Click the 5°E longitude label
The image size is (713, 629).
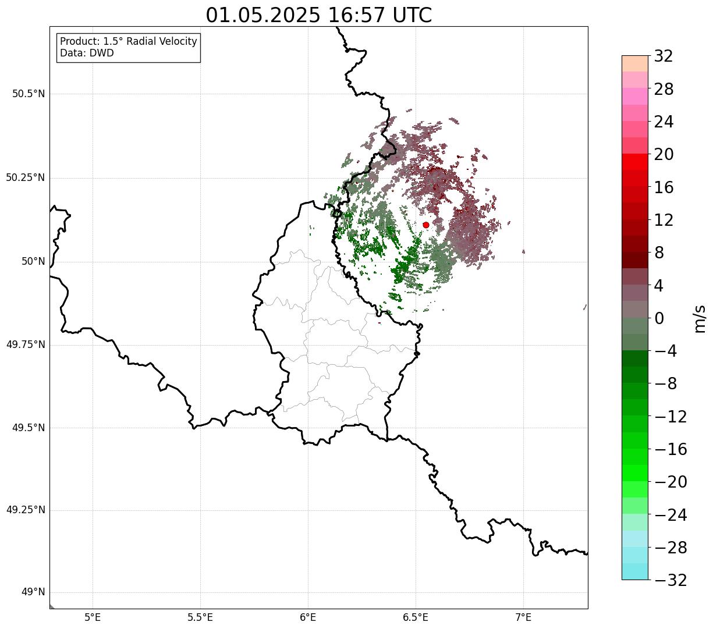pyautogui.click(x=93, y=617)
